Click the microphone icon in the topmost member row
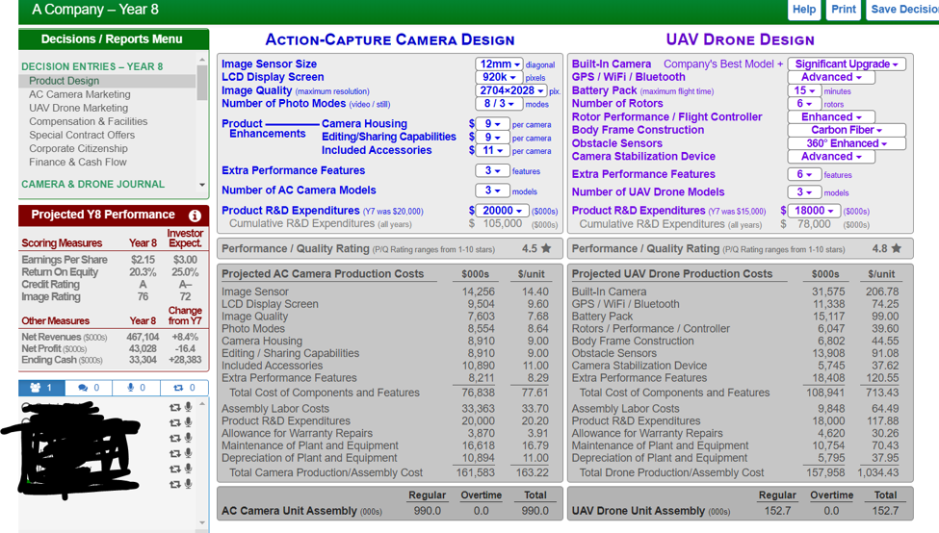Image resolution: width=939 pixels, height=533 pixels. (x=188, y=407)
